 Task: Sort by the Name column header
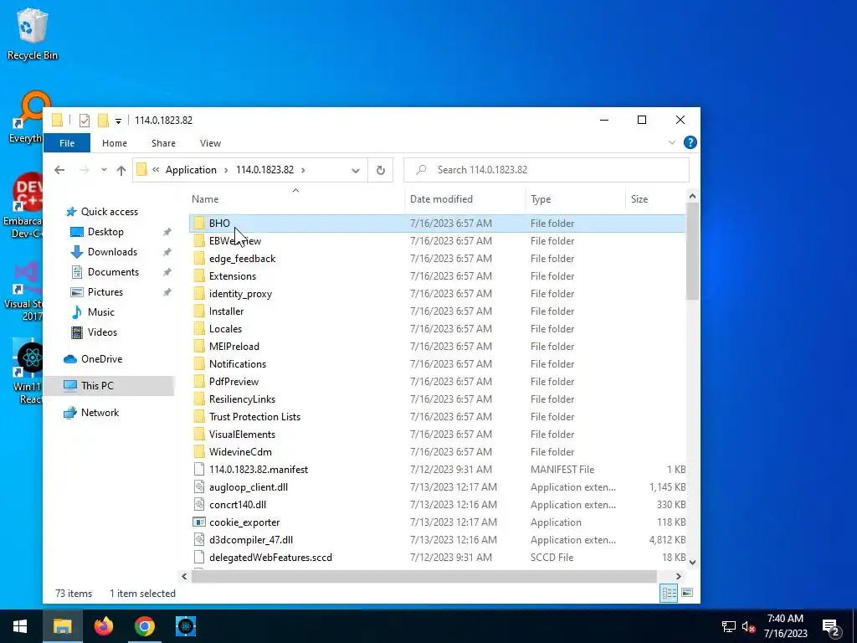[x=205, y=199]
